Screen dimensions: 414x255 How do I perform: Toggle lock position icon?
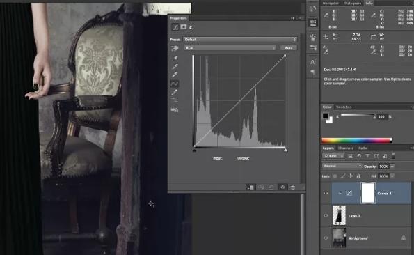coord(351,176)
